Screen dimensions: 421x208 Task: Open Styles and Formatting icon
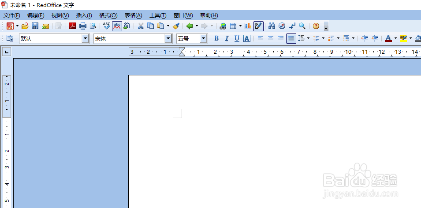coord(10,38)
